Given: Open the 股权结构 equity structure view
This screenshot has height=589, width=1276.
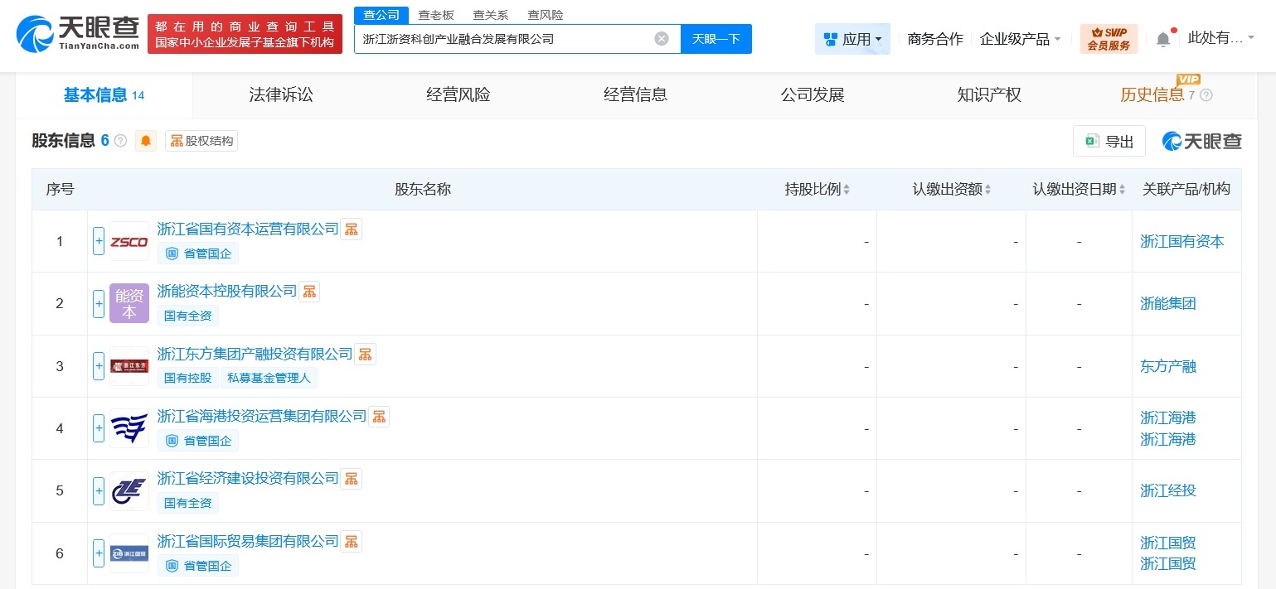Looking at the screenshot, I should click(x=201, y=141).
